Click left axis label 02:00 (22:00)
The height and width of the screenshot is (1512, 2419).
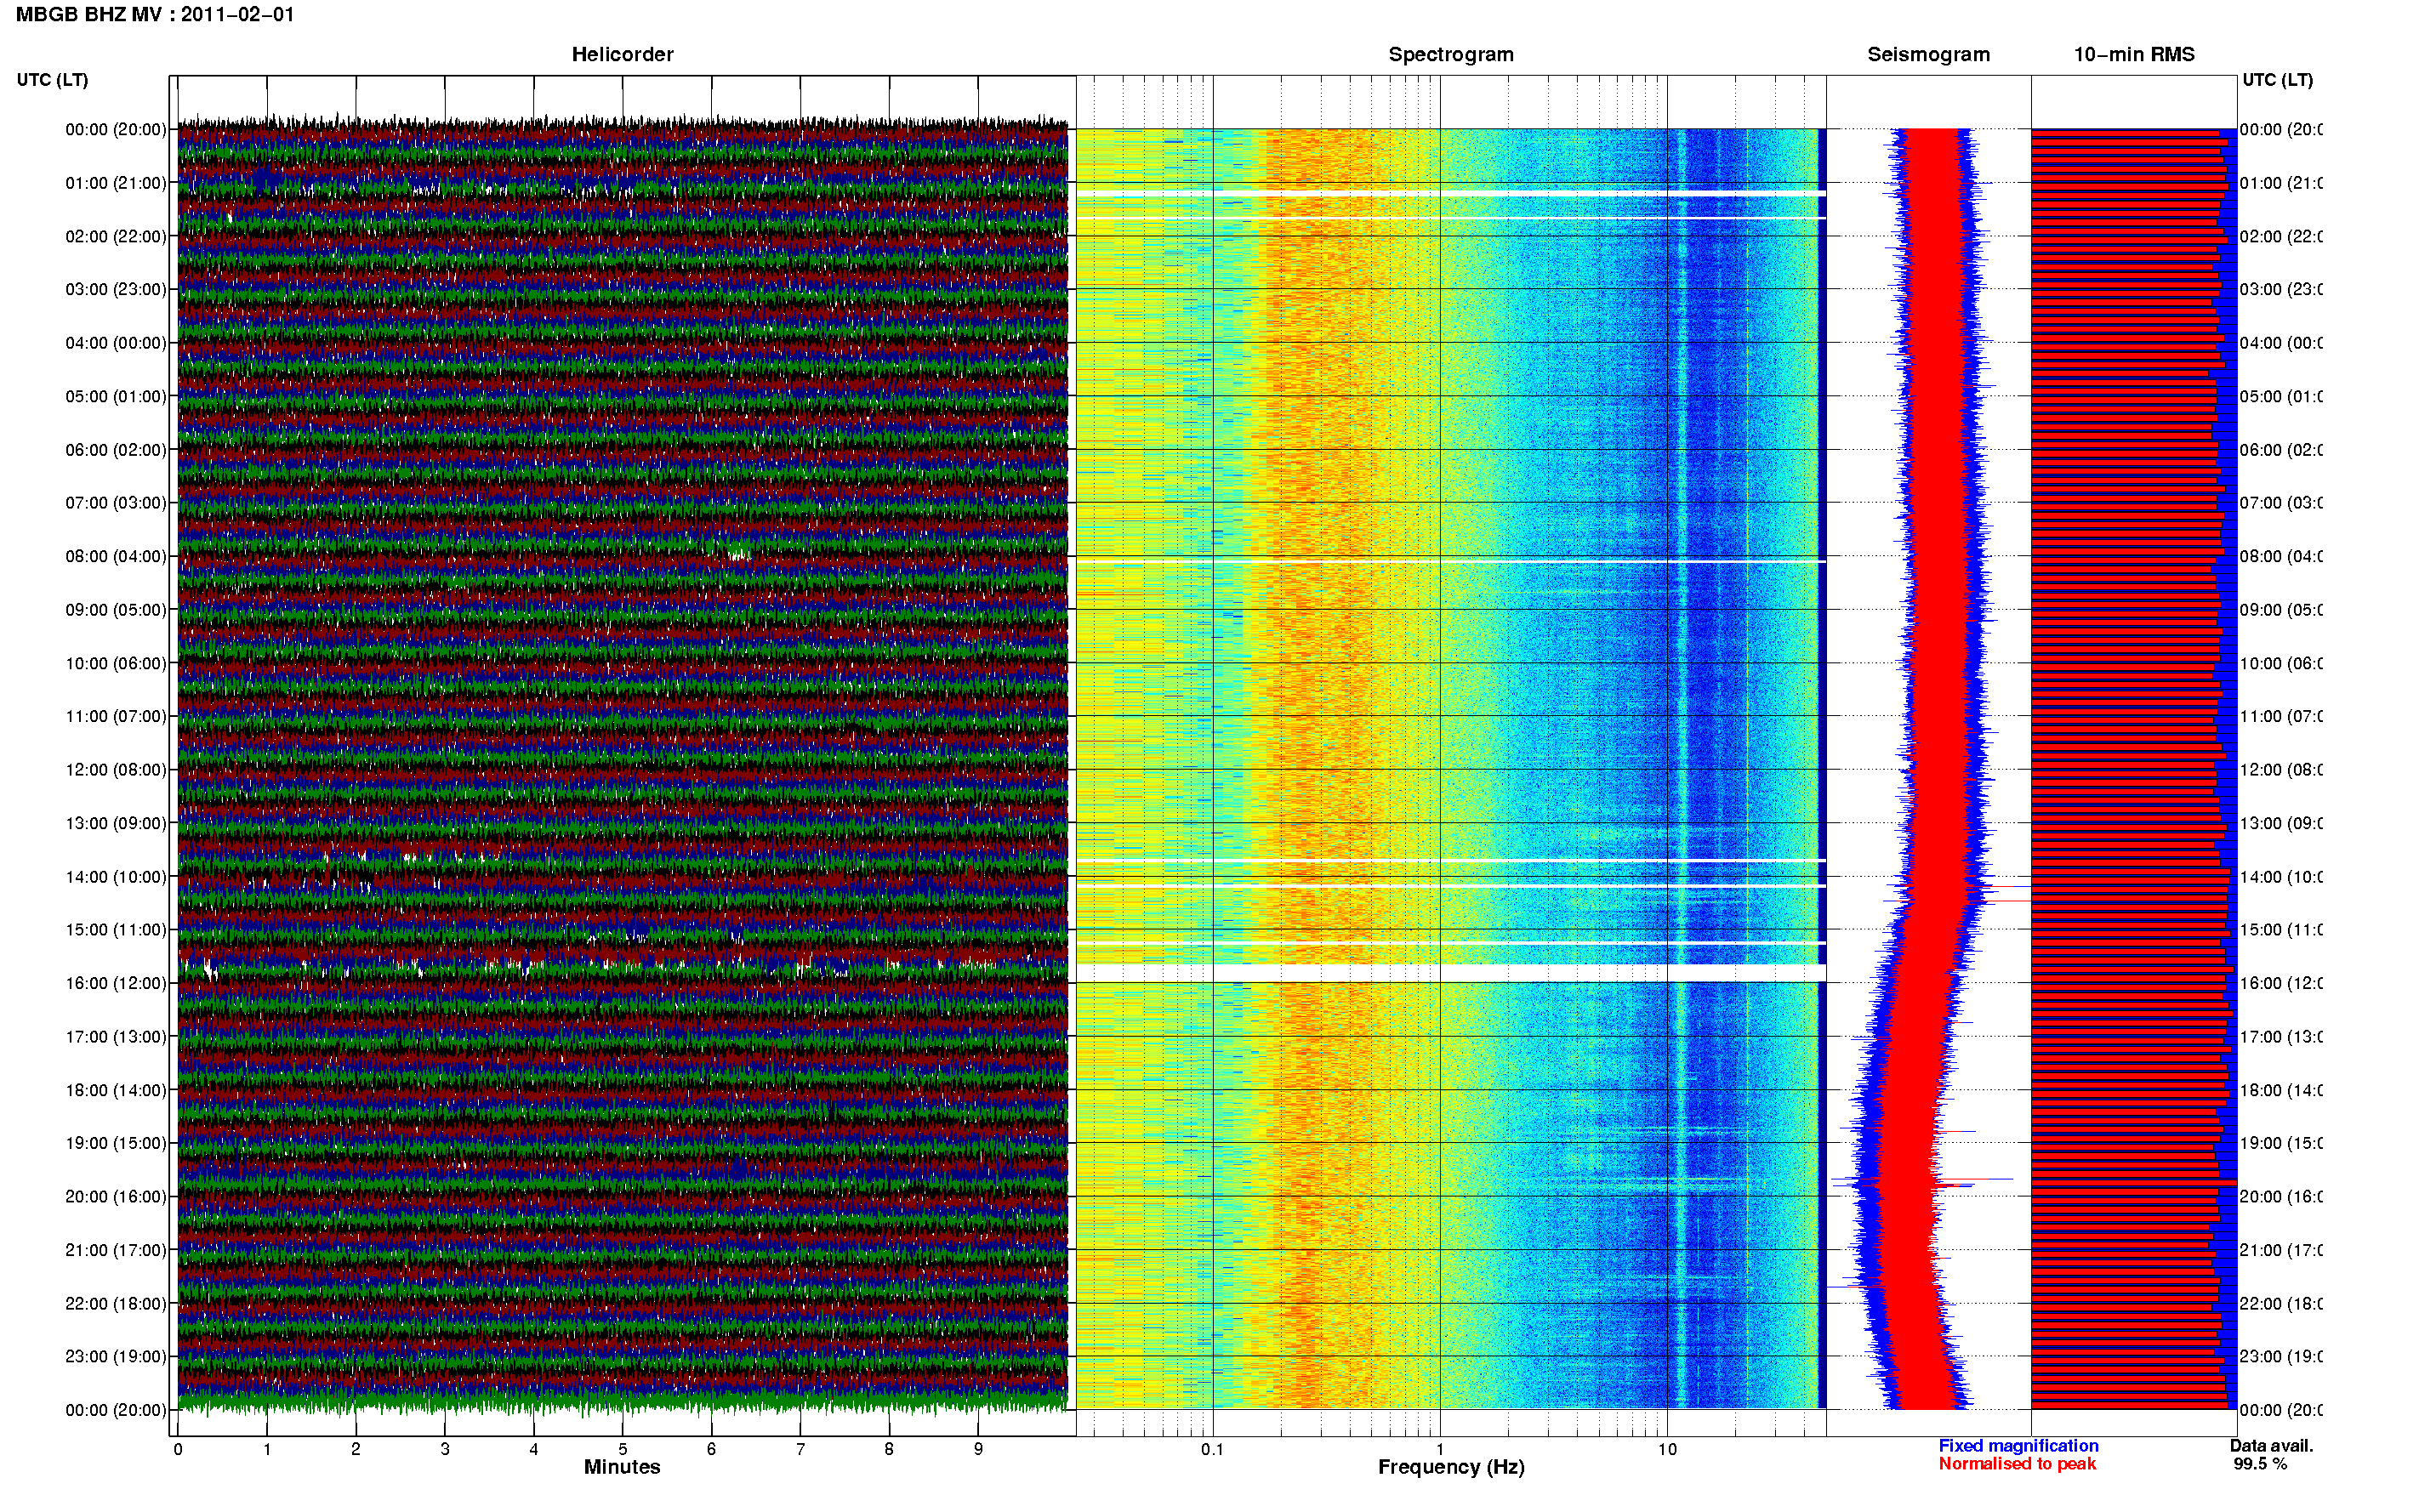tap(116, 236)
